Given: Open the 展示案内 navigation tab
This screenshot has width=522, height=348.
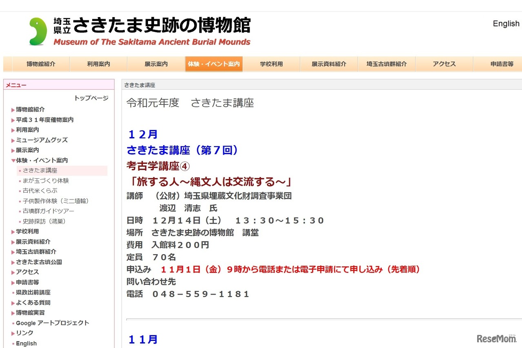Looking at the screenshot, I should point(156,64).
